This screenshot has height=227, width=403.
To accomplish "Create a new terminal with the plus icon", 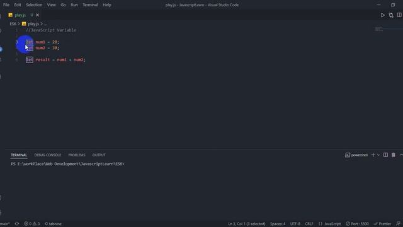I will coord(373,155).
